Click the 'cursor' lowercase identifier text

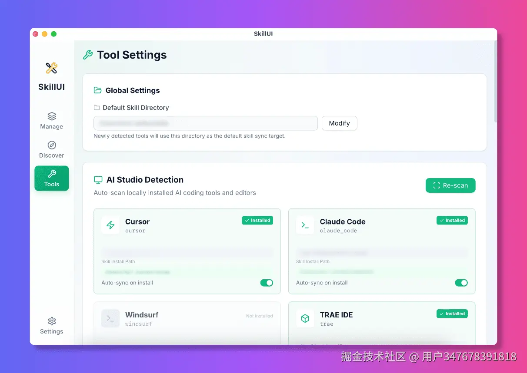[135, 231]
